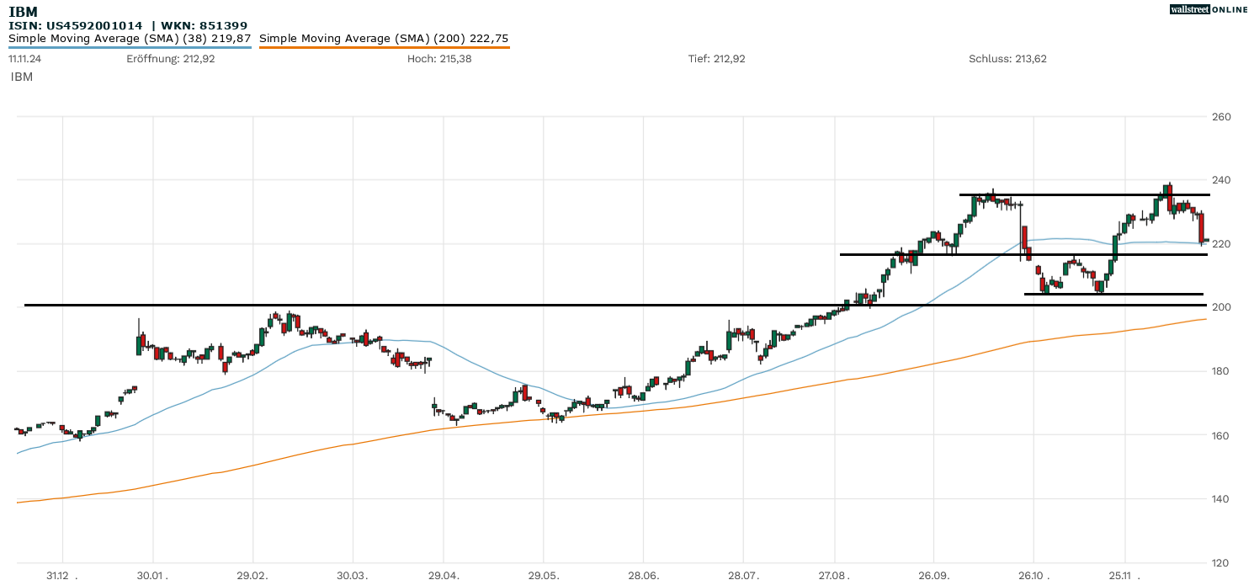Click the Hoch 215,38 value
The width and height of the screenshot is (1254, 580).
pyautogui.click(x=441, y=59)
